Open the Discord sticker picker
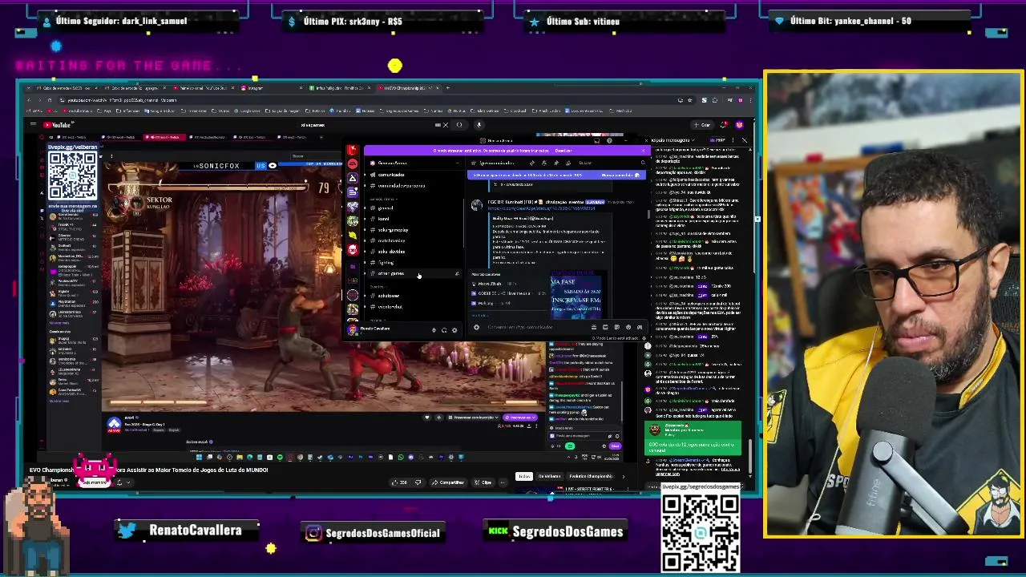This screenshot has width=1026, height=577. (x=616, y=327)
